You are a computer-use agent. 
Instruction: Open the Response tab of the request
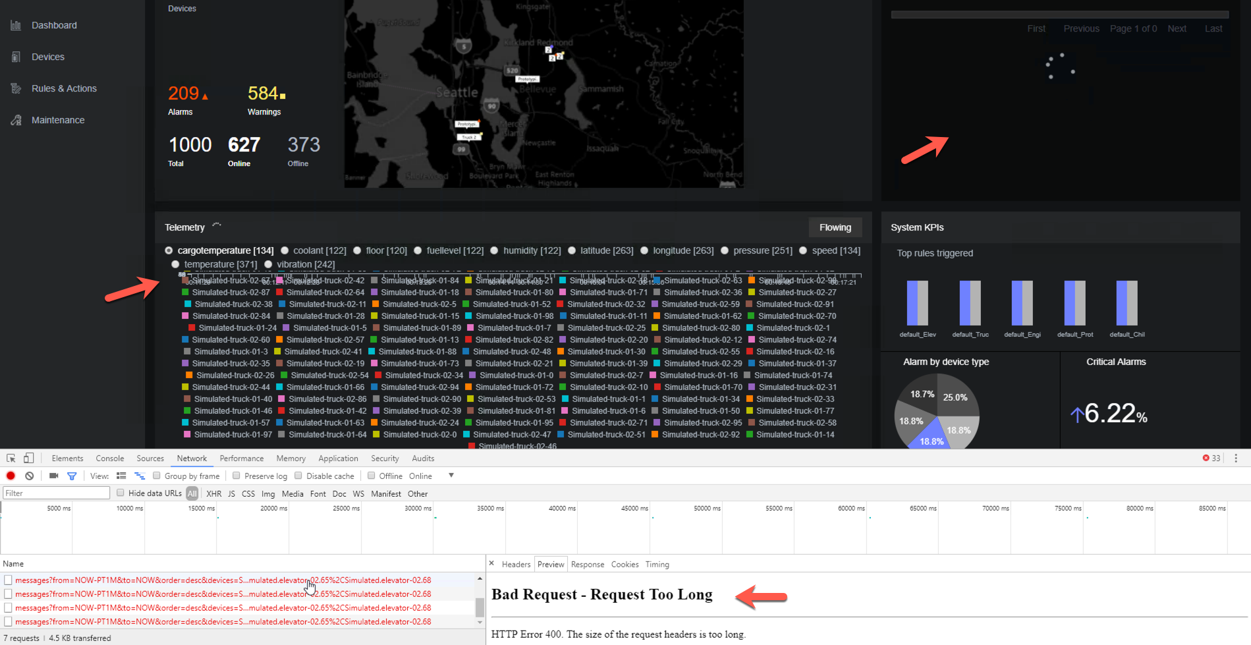click(x=587, y=564)
